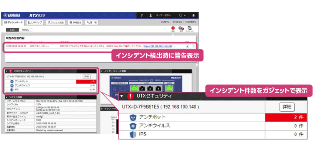This screenshot has width=314, height=161.
Task: Click the user silhouette icon in header
Action: [x=151, y=15]
